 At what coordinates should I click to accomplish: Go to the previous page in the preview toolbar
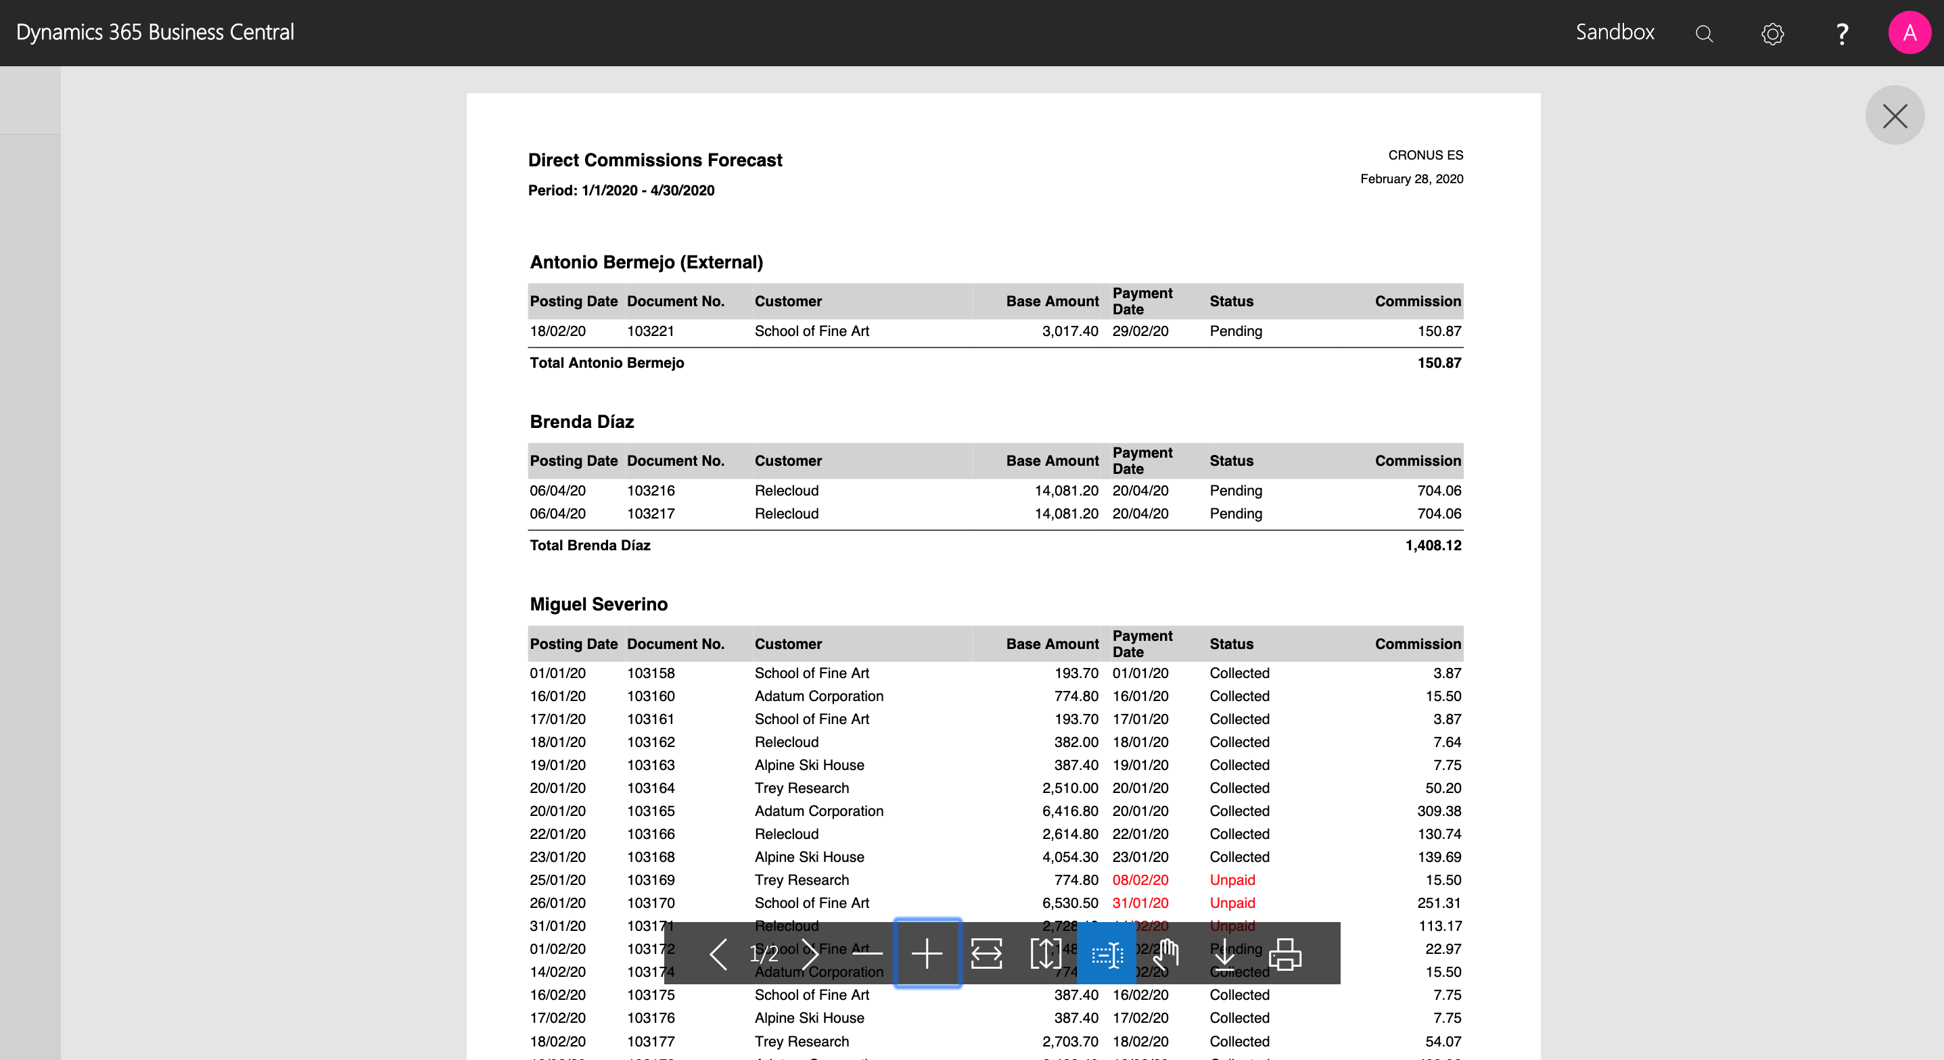click(718, 954)
